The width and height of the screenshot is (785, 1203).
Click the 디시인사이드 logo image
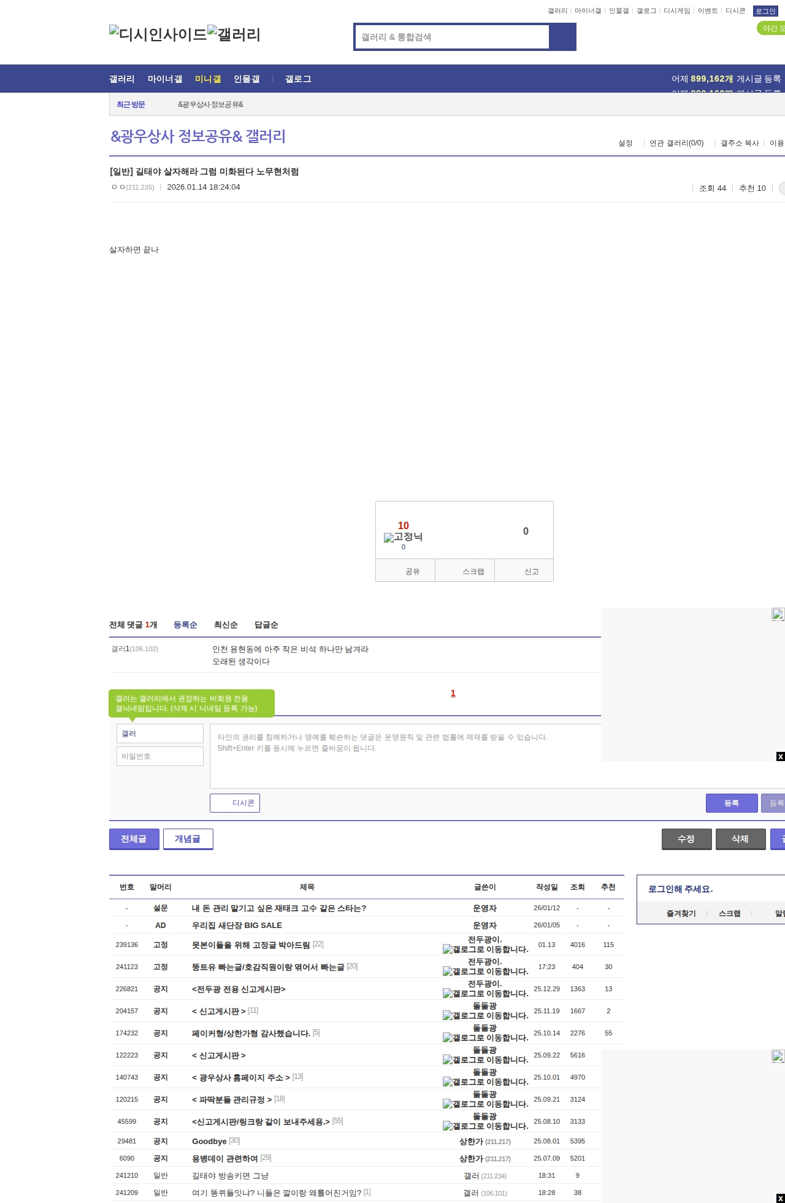click(158, 34)
